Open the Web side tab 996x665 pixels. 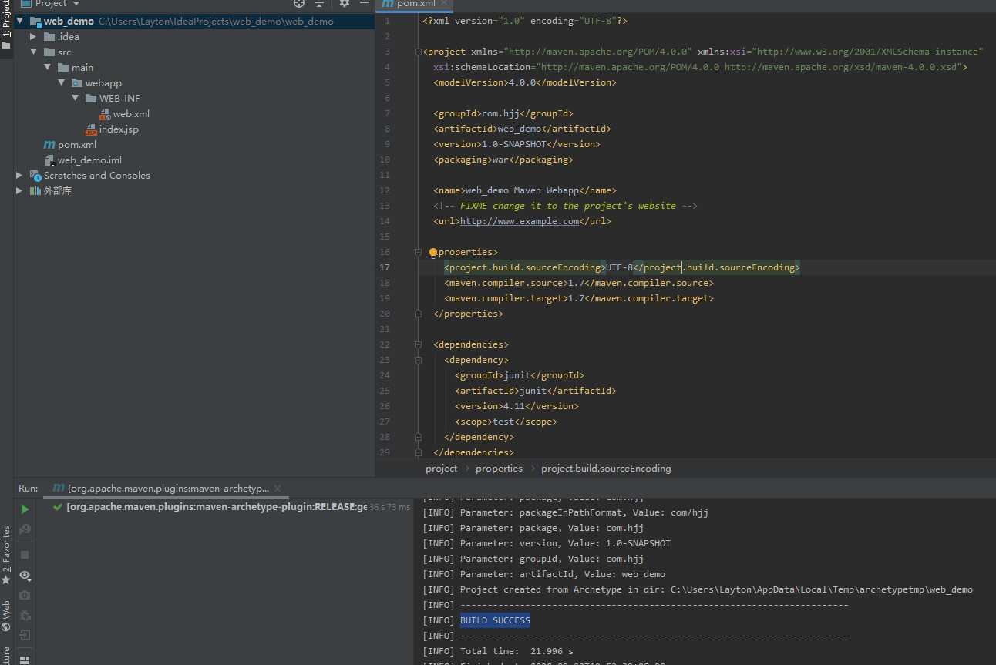tap(6, 616)
